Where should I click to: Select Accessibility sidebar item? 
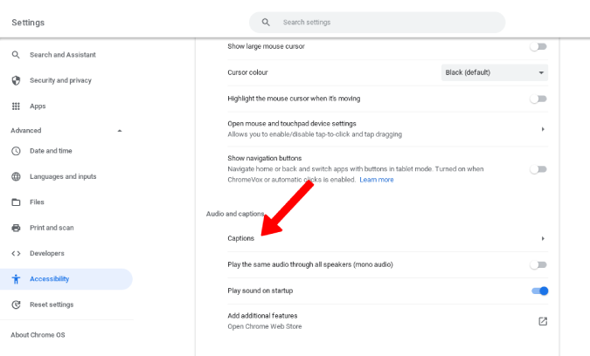[66, 279]
